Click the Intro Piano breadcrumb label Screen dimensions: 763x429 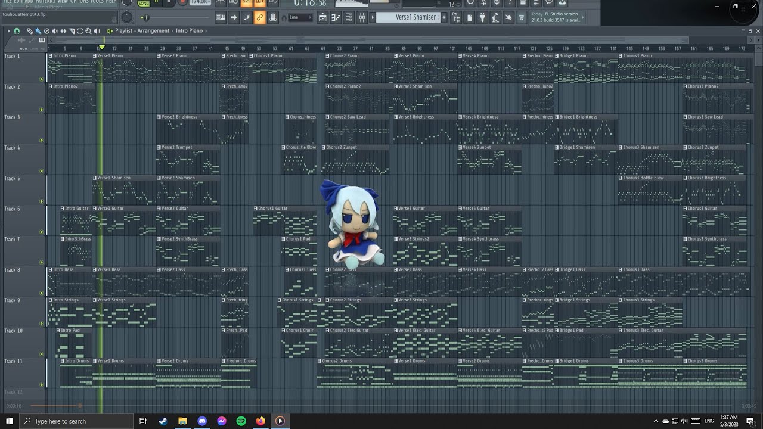coord(189,30)
